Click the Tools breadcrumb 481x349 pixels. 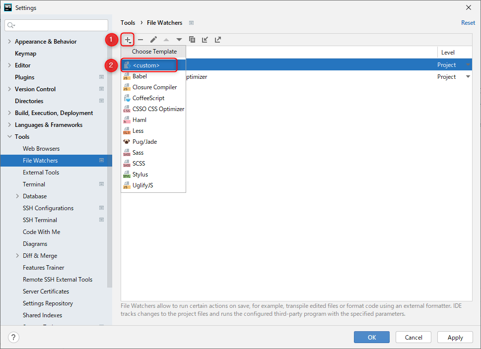(128, 23)
